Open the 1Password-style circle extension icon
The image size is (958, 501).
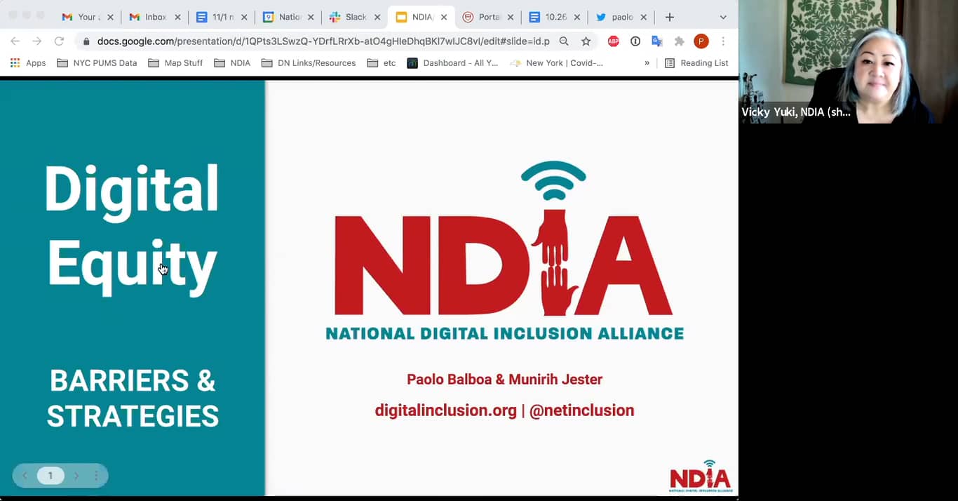[635, 41]
